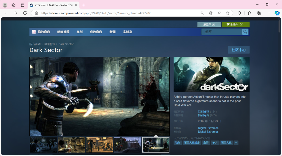Select the highlighted fifth screenshot thumbnail

tap(156, 145)
